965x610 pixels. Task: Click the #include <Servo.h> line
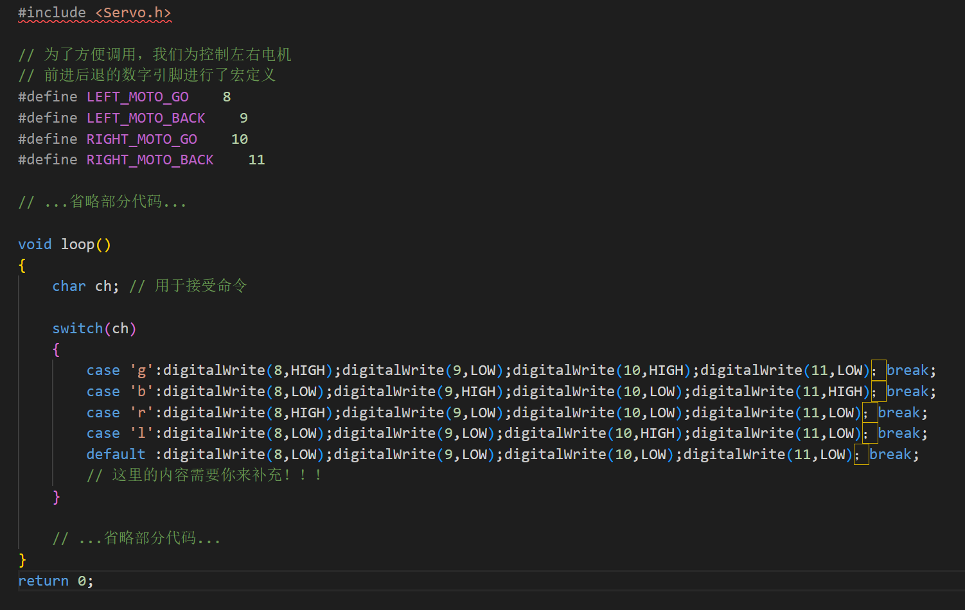(x=94, y=13)
